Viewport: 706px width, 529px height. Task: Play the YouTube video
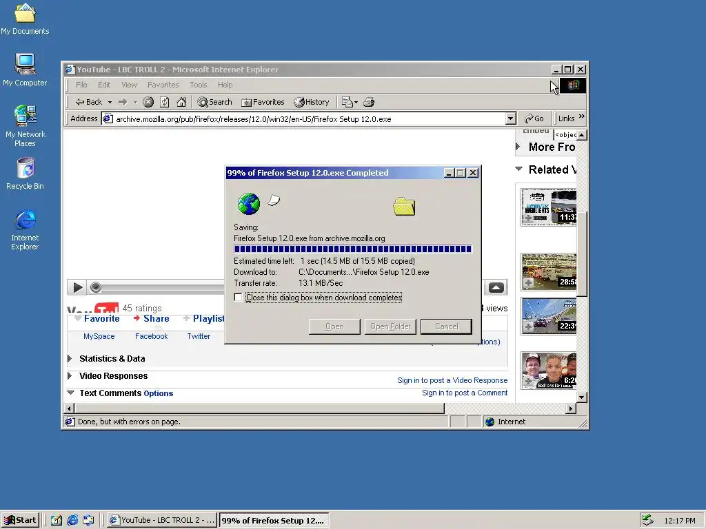tap(77, 287)
